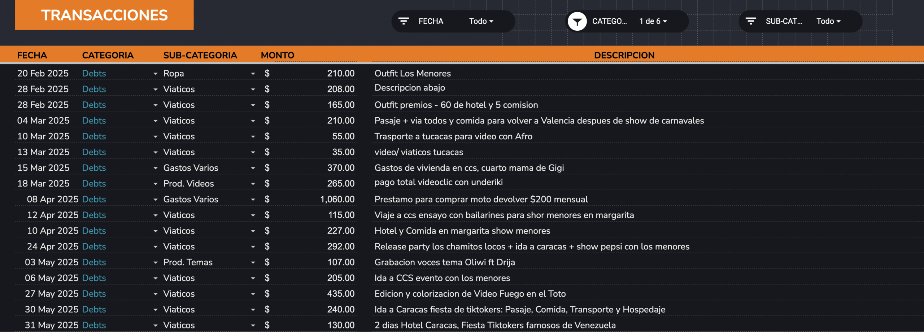Open the CATEGORIA '1 de 6' dropdown

(653, 21)
